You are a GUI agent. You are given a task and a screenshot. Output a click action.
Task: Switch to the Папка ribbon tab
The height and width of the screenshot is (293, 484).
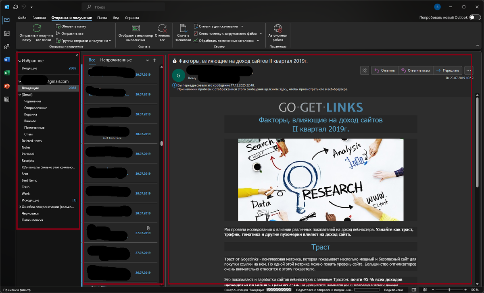pos(102,18)
